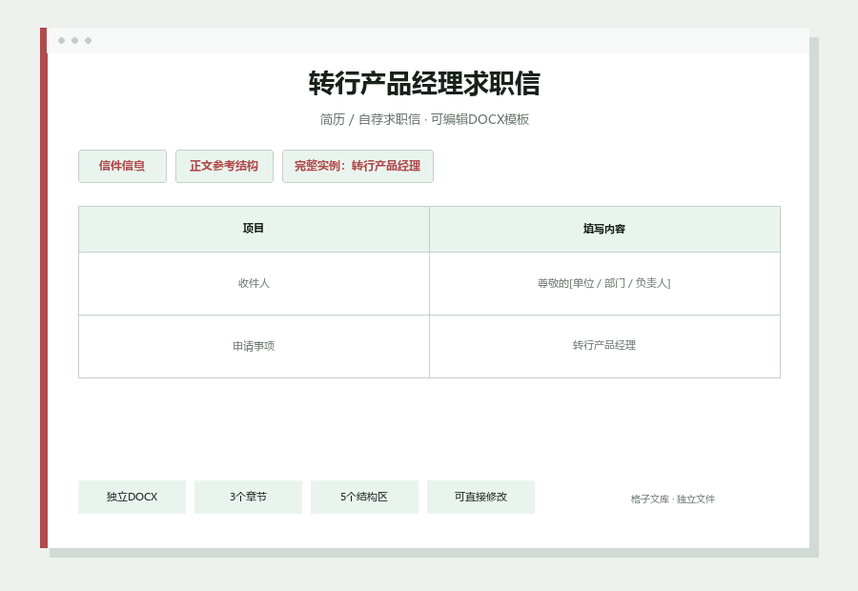This screenshot has height=591, width=858.
Task: Click the 转行产品经理 table cell
Action: (x=604, y=346)
